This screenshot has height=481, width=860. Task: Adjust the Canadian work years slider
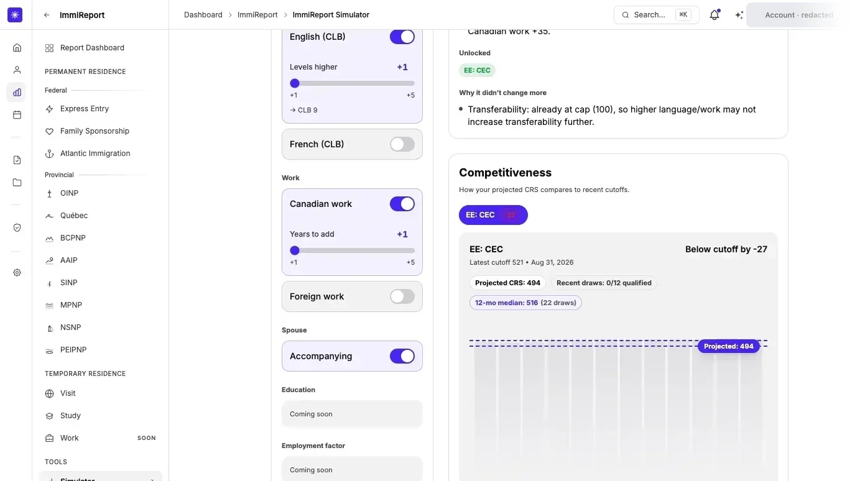[352, 250]
